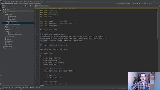Click sketches breadcrumb in navigation bar
This screenshot has width=160, height=90.
coord(16,3)
